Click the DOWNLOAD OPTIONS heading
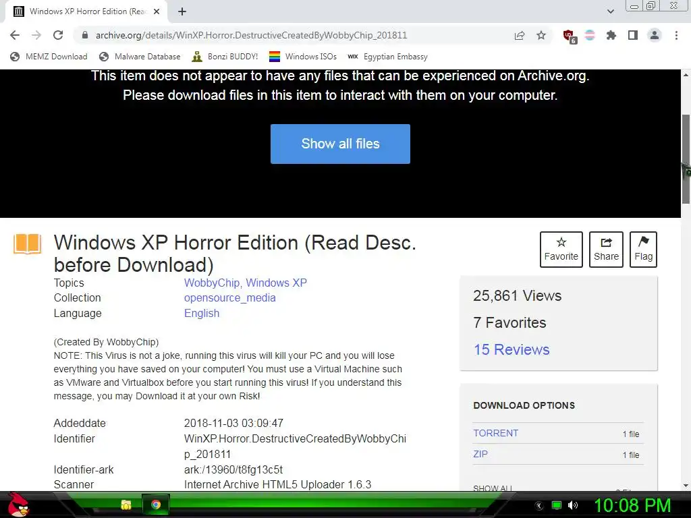Viewport: 691px width, 518px height. 524,405
